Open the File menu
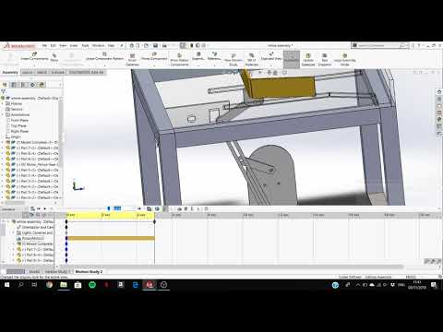 tap(44, 45)
